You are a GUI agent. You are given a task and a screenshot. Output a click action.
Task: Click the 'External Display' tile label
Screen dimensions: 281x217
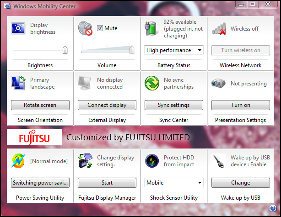pos(107,120)
